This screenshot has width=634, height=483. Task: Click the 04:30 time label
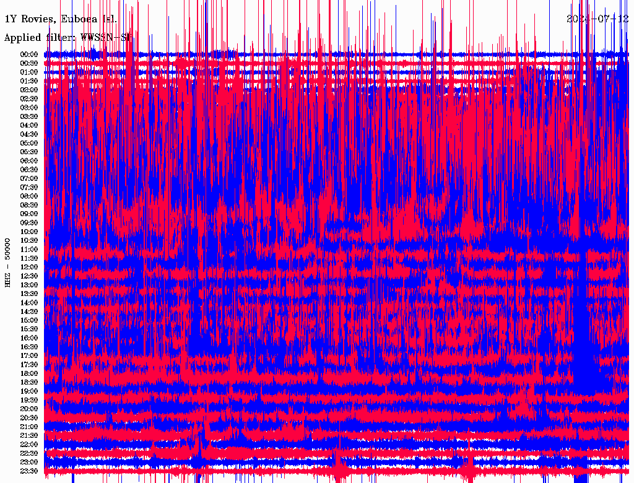click(x=29, y=134)
